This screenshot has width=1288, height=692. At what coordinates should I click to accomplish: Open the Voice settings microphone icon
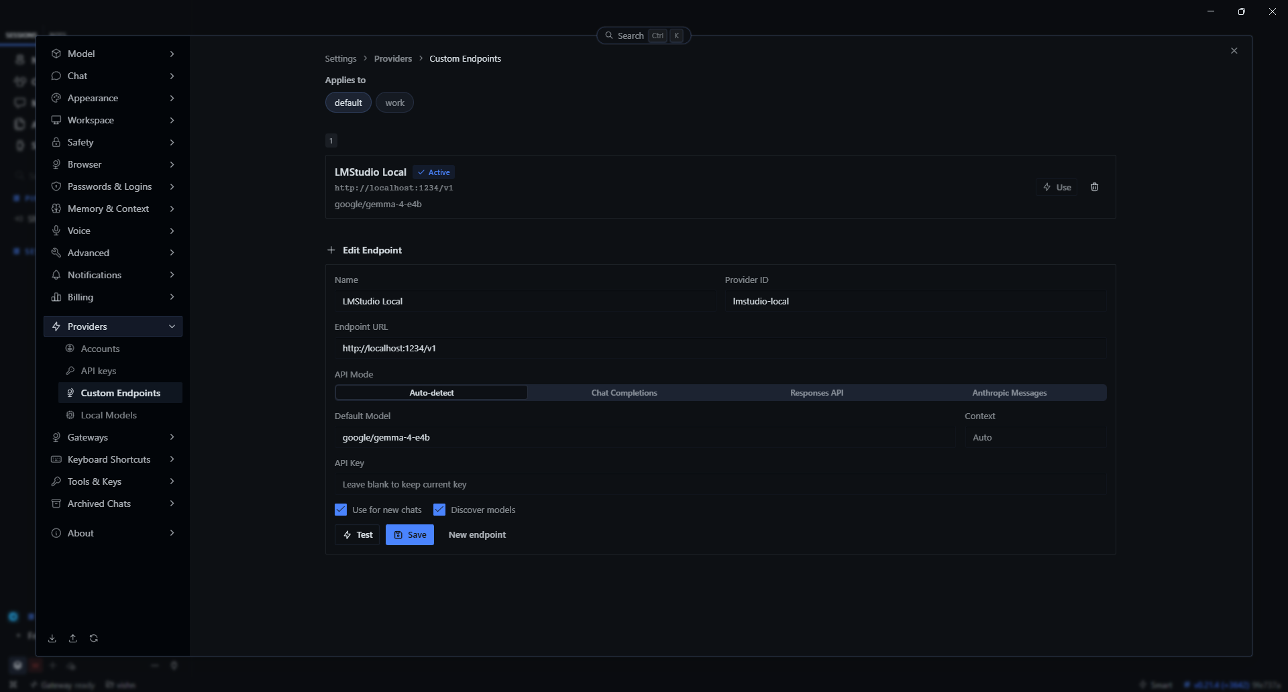point(56,231)
